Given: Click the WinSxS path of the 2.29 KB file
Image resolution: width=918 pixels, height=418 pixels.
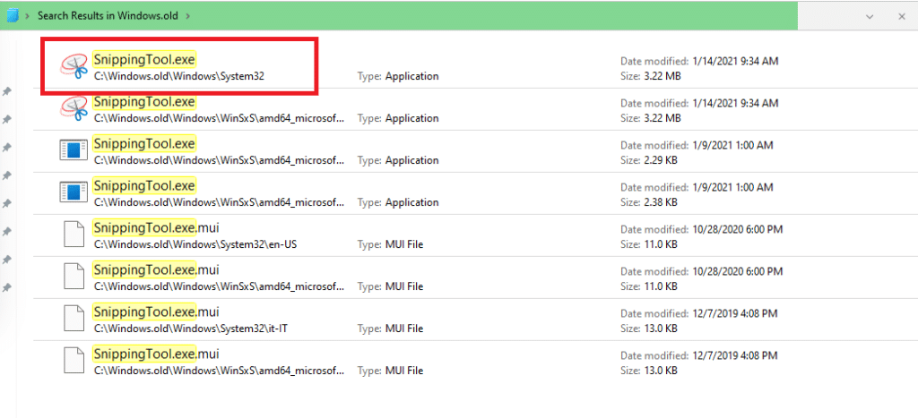Looking at the screenshot, I should [x=219, y=160].
